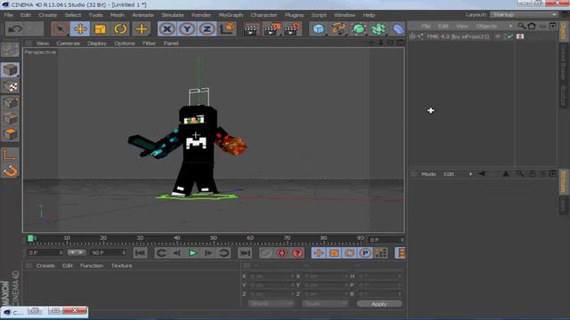Image resolution: width=570 pixels, height=320 pixels.
Task: Activate the Move tool
Action: pyautogui.click(x=80, y=28)
